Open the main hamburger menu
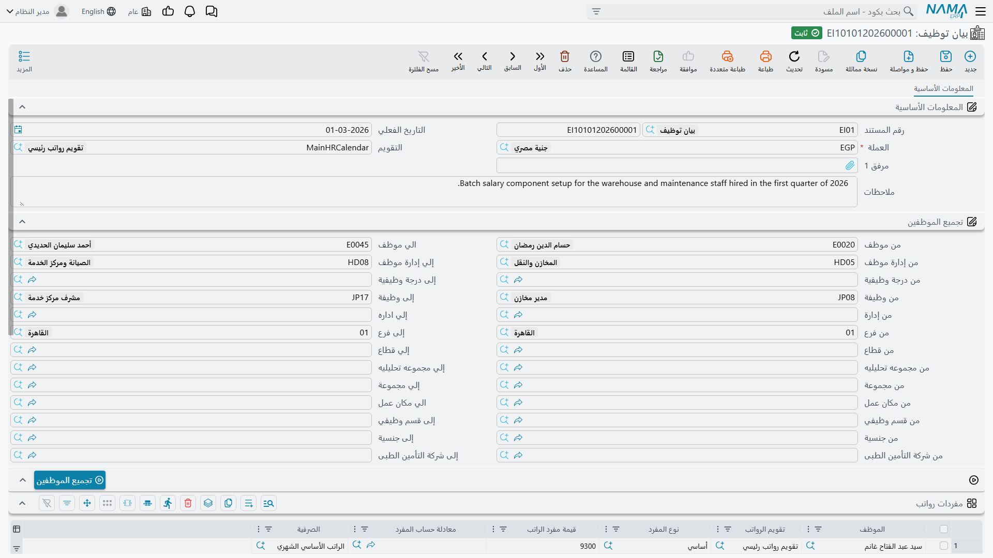Screen dimensions: 993x558 (981, 11)
